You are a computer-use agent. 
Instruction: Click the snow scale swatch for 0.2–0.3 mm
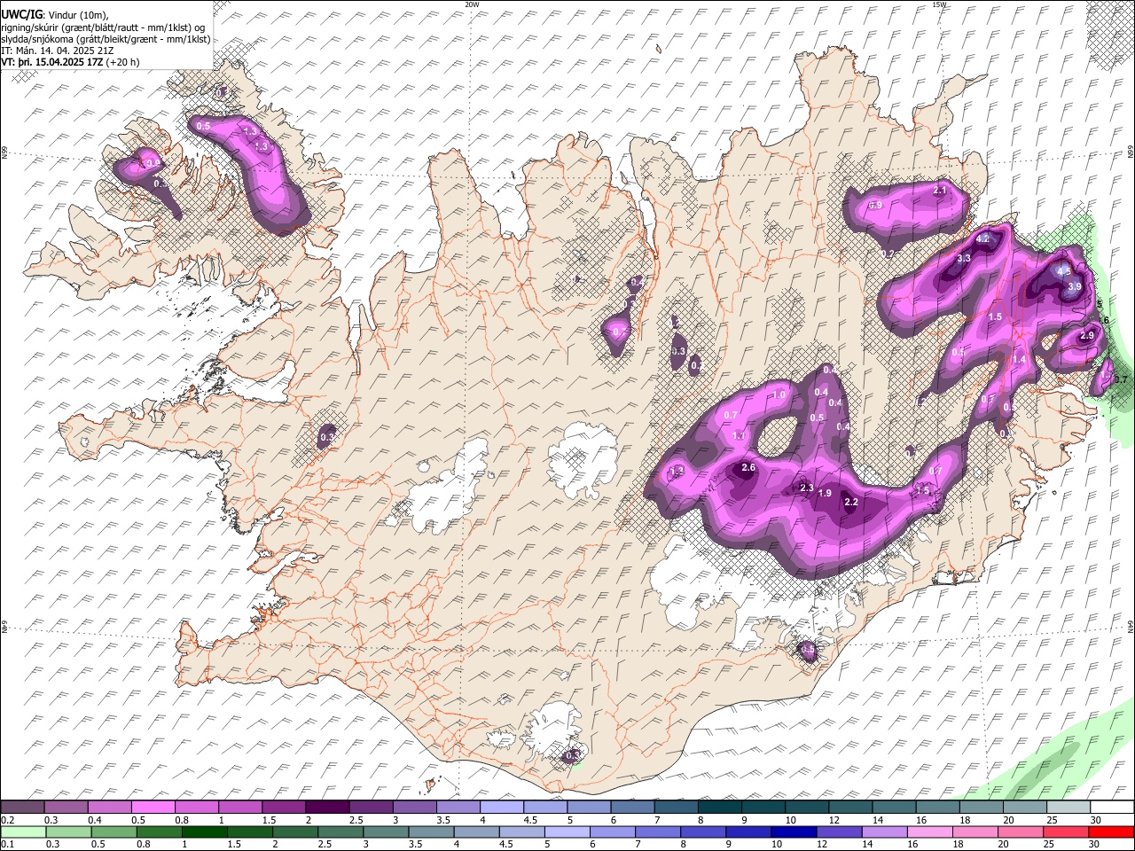(22, 808)
